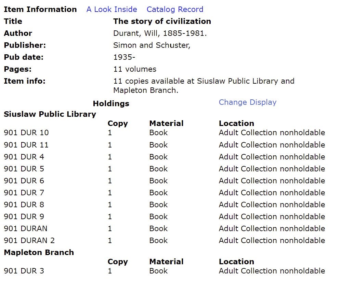Screen dimensions: 340x282
Task: Select call number 901 DUR 10
Action: 26,132
